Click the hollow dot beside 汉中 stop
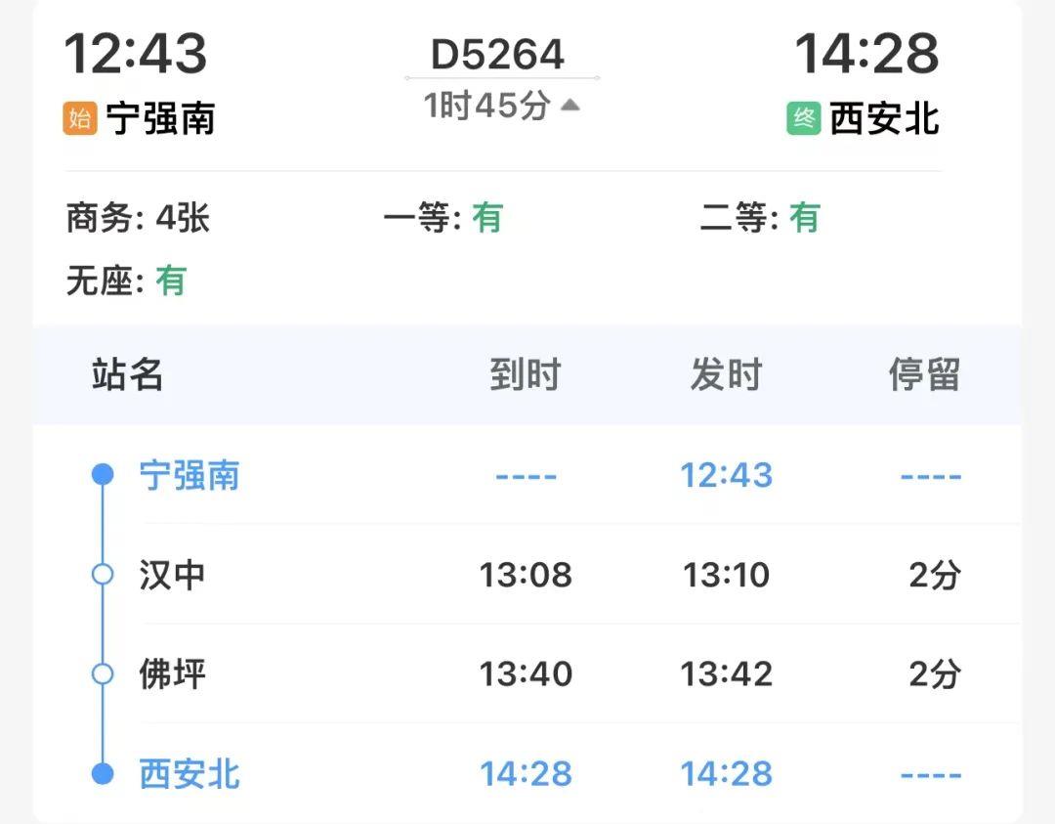 pyautogui.click(x=103, y=575)
